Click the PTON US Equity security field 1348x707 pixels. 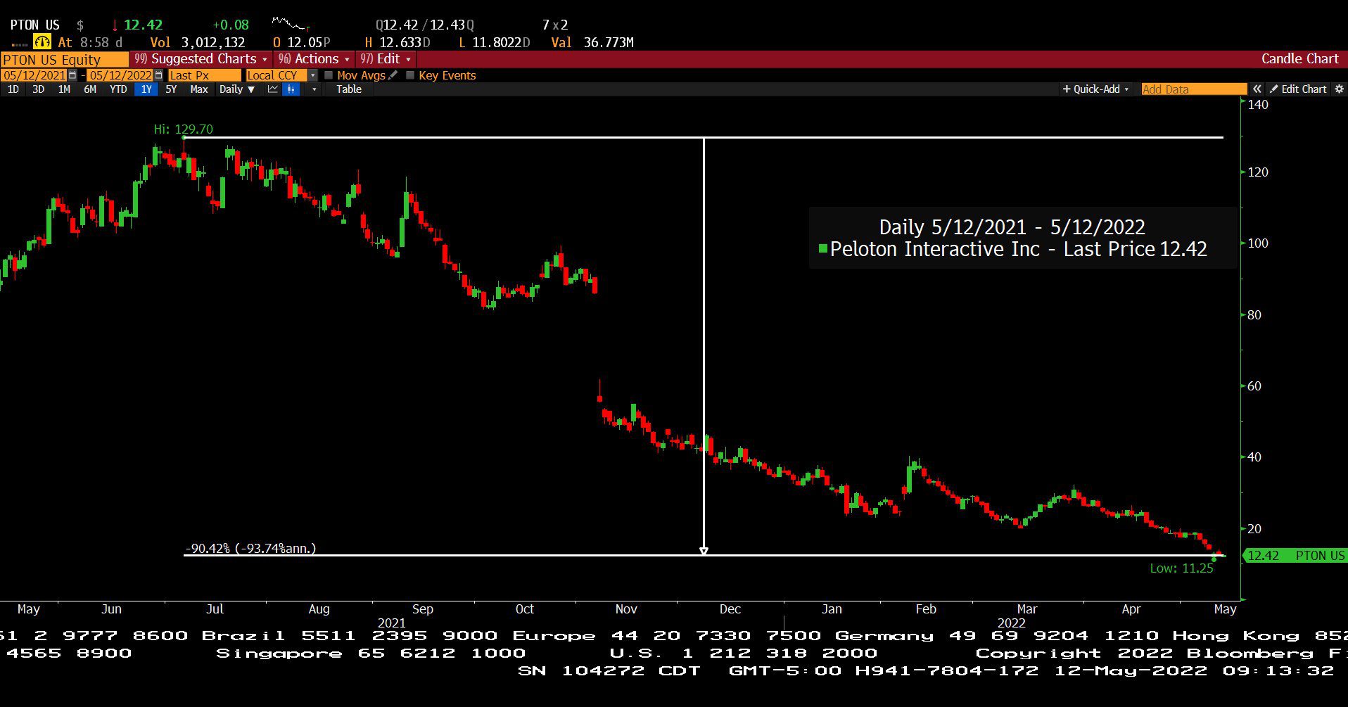tap(65, 60)
